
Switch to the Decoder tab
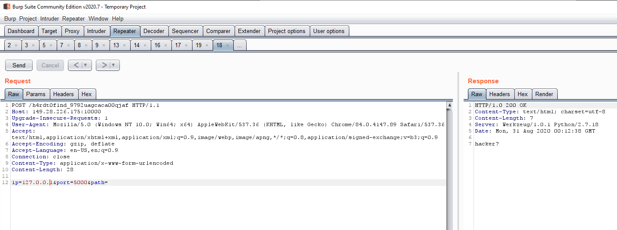coord(154,31)
